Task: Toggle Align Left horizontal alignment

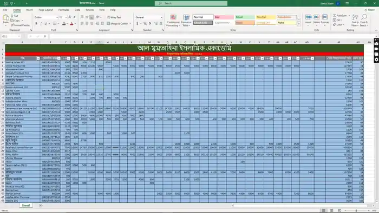Action: (x=82, y=23)
